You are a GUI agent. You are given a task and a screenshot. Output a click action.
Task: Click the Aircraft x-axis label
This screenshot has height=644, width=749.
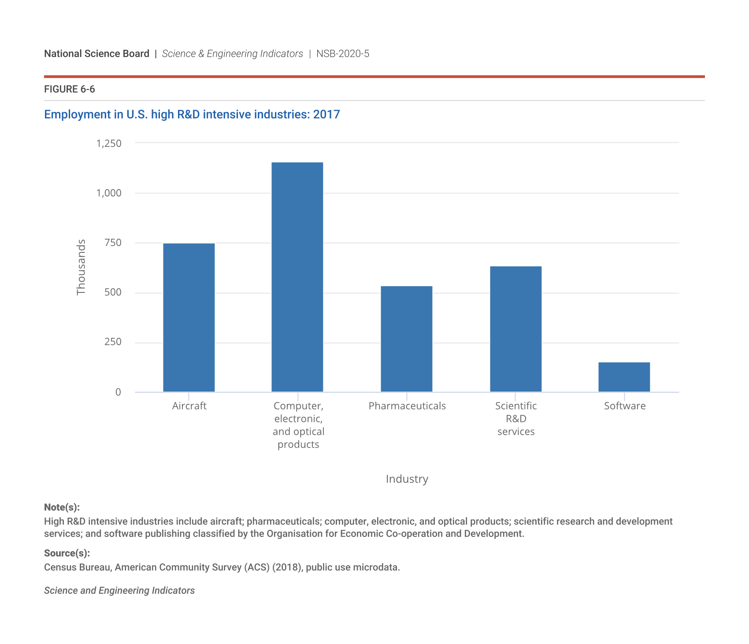click(189, 406)
